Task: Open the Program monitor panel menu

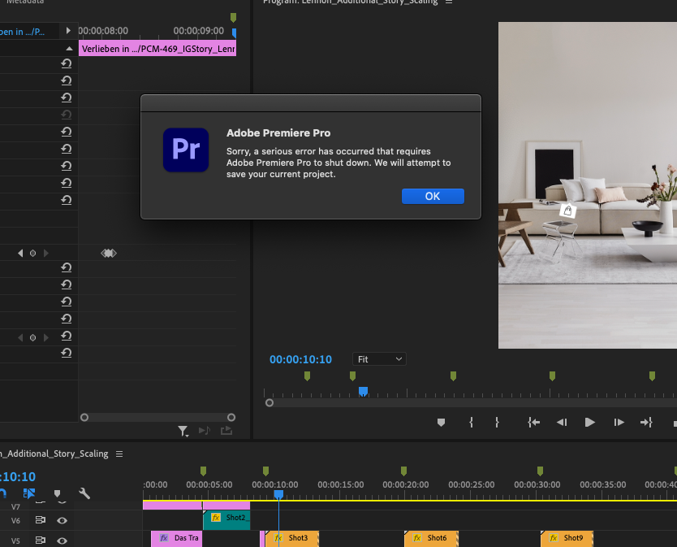Action: [x=450, y=2]
